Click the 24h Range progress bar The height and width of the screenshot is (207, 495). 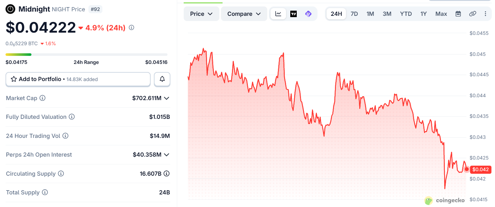pyautogui.click(x=86, y=55)
